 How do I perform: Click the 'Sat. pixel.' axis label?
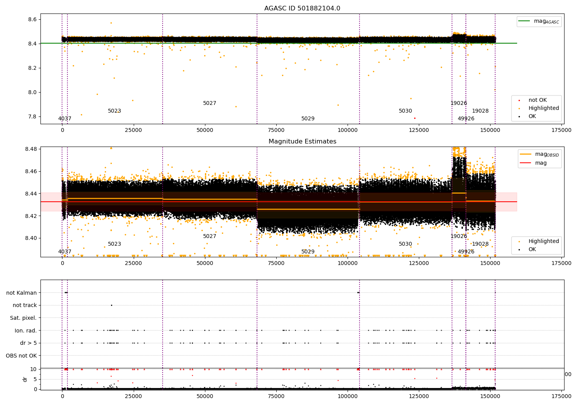pyautogui.click(x=23, y=318)
